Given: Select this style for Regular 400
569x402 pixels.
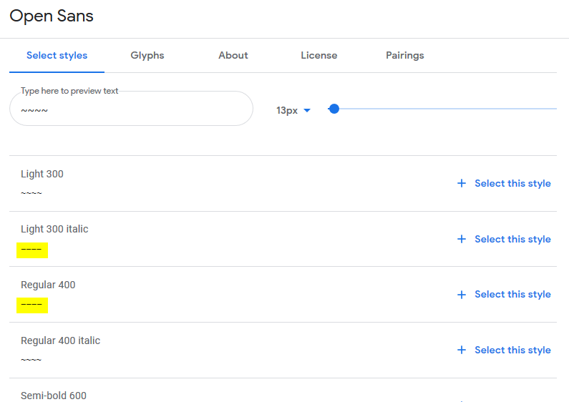Looking at the screenshot, I should point(512,294).
